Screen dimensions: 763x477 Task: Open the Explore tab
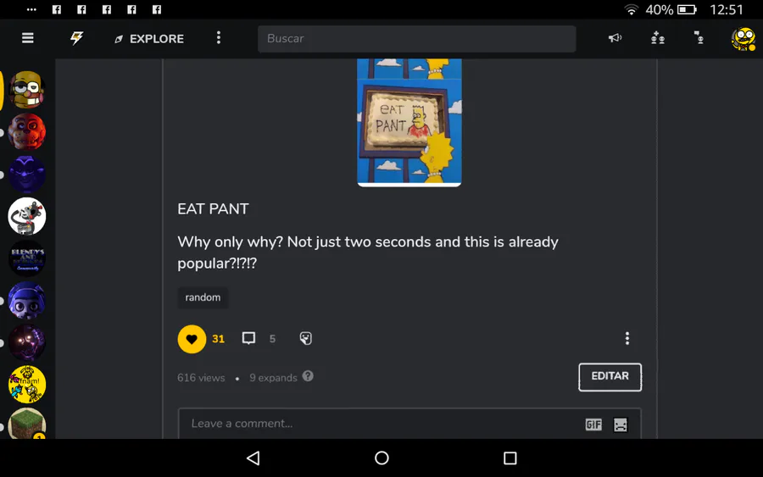(149, 39)
